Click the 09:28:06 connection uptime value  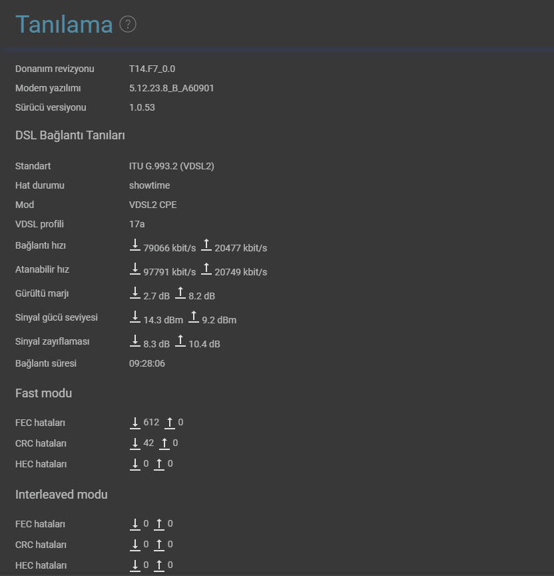(x=146, y=363)
